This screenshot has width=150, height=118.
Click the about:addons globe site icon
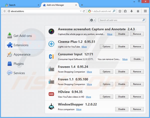(x=9, y=11)
